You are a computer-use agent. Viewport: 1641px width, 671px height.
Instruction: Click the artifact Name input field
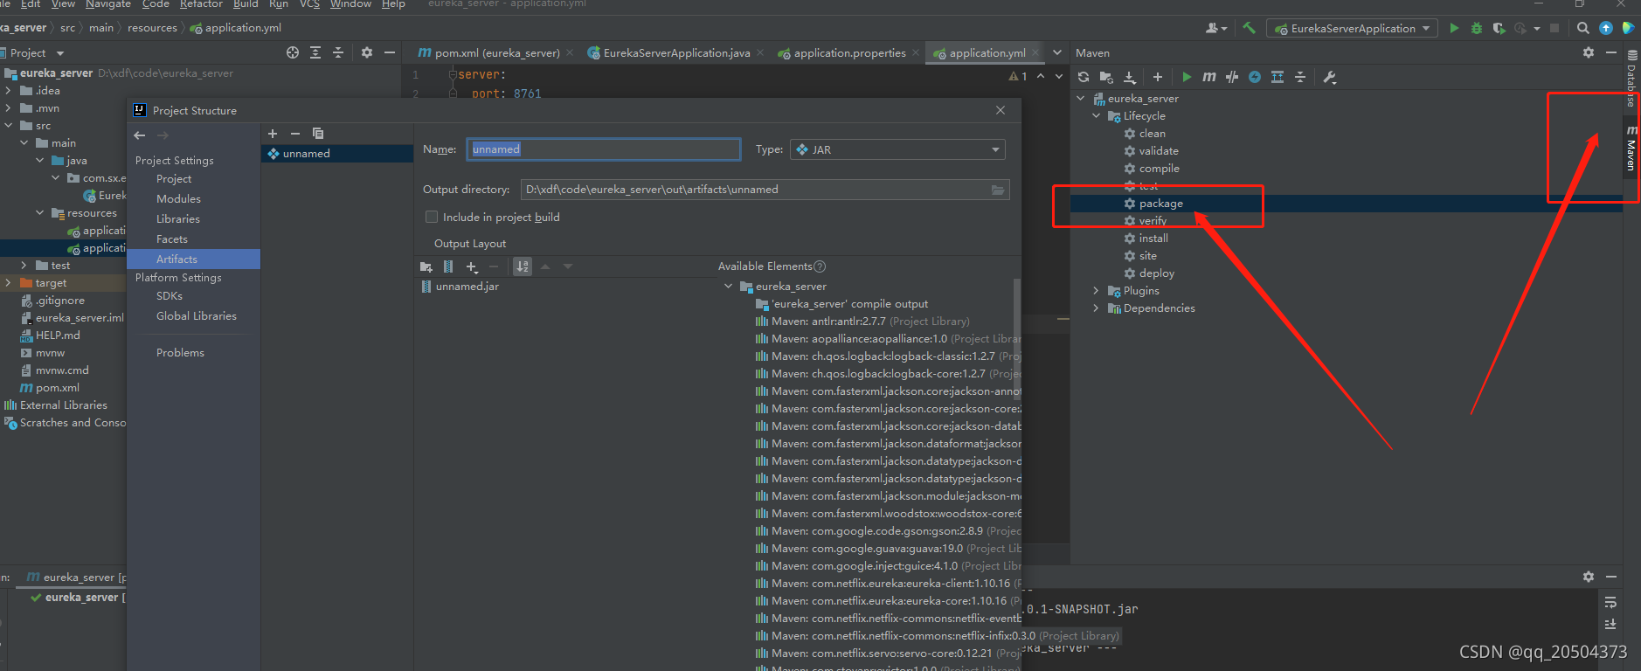tap(604, 149)
